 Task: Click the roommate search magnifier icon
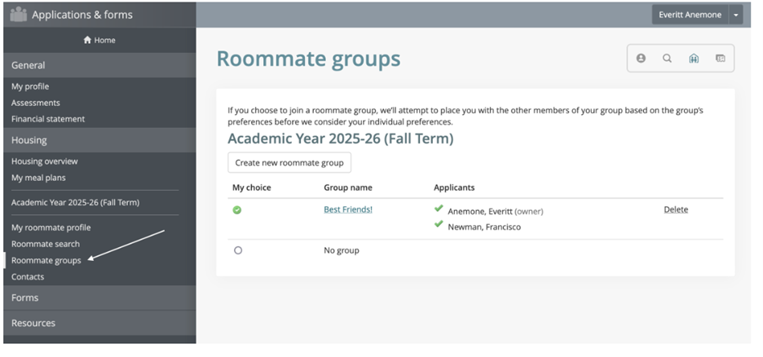click(x=667, y=58)
